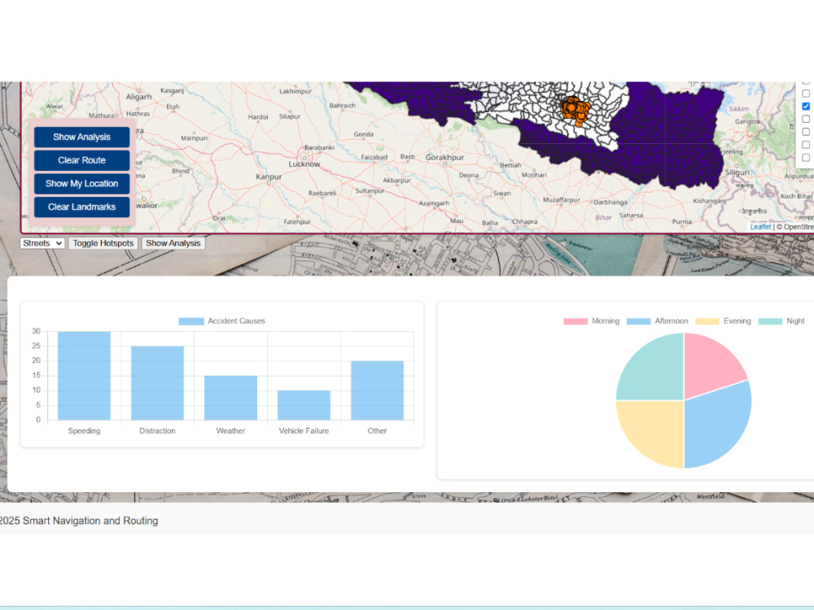The height and width of the screenshot is (610, 814).
Task: Click Show My Location button
Action: (82, 184)
